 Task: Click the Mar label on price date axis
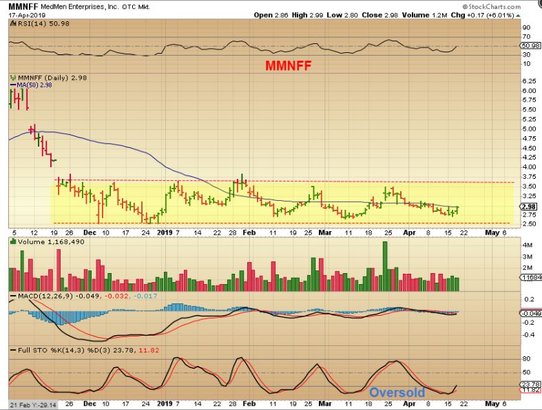pyautogui.click(x=325, y=233)
